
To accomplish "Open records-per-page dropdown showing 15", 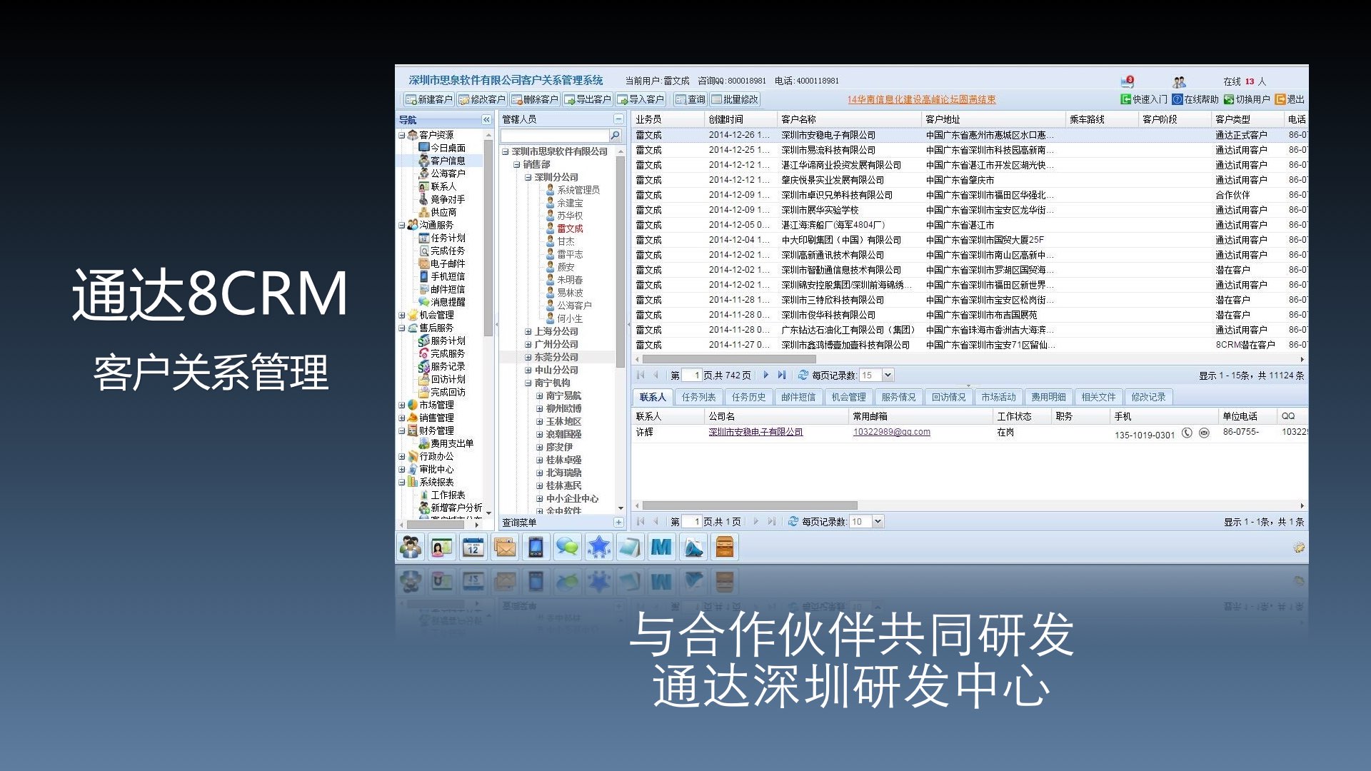I will pyautogui.click(x=888, y=375).
